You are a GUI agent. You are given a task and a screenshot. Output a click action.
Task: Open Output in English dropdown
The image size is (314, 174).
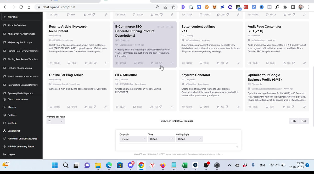pyautogui.click(x=133, y=139)
